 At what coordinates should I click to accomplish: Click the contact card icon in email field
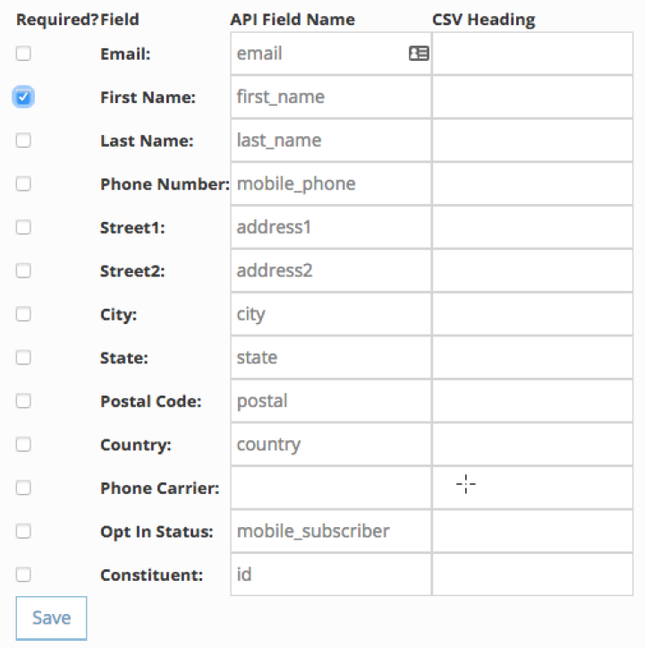418,54
